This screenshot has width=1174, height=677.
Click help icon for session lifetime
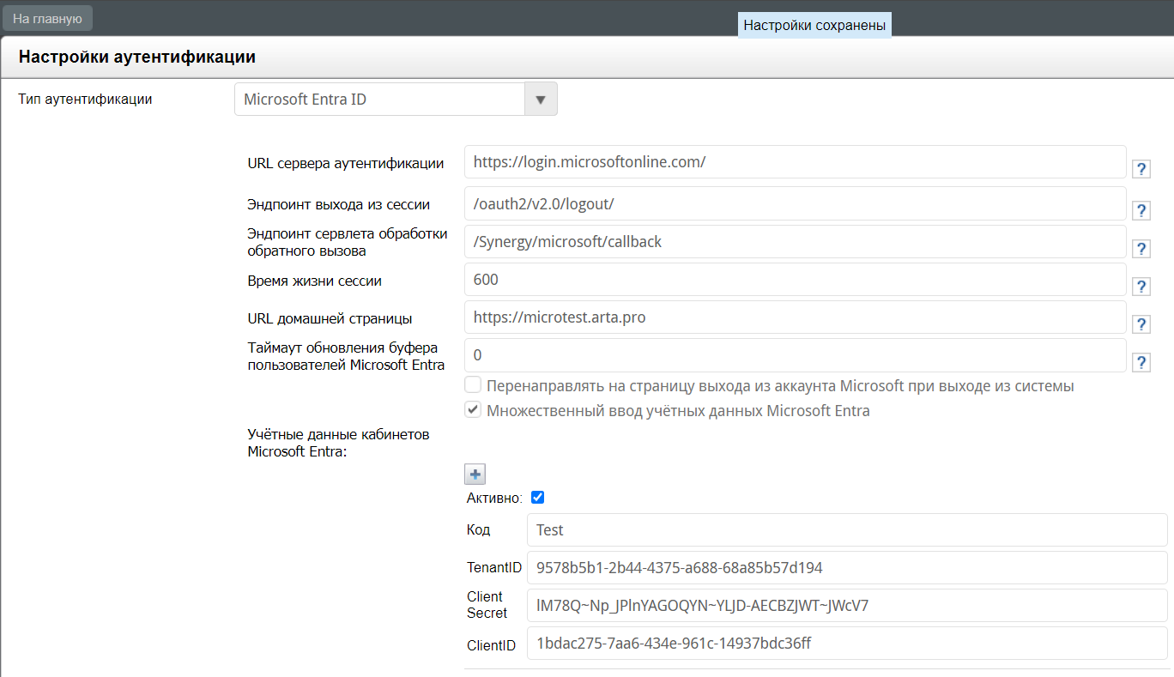coord(1141,287)
